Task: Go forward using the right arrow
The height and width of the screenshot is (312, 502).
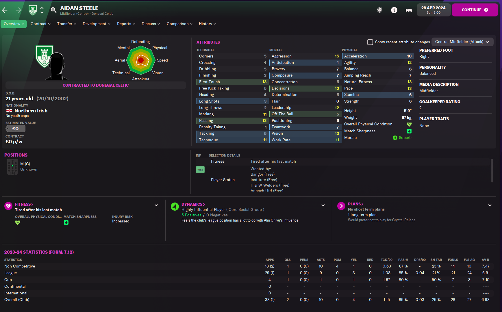Action: tap(18, 10)
